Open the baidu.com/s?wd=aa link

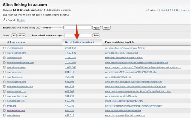[118, 77]
